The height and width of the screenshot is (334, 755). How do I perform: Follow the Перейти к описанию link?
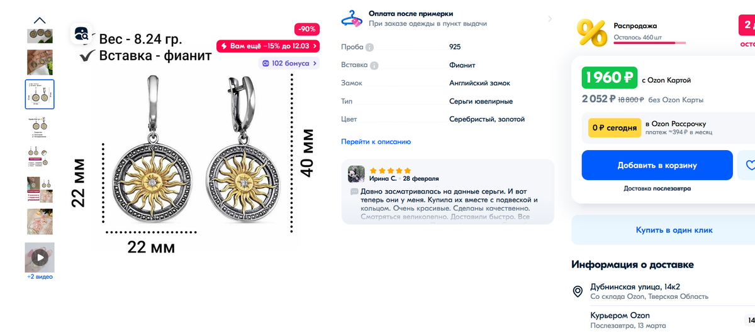coord(376,142)
